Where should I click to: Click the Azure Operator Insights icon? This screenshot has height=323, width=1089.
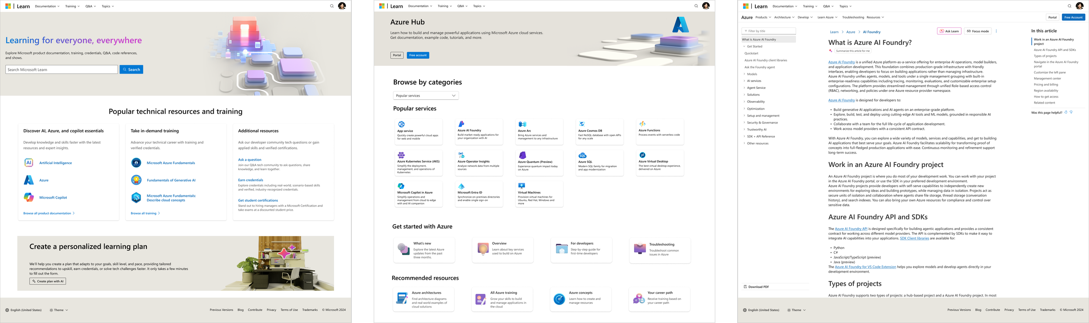point(461,155)
